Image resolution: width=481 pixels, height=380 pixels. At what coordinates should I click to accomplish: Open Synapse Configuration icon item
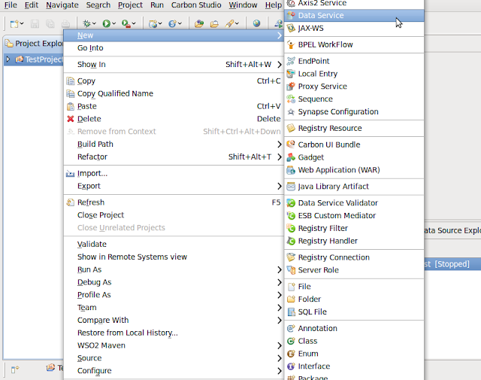click(354, 112)
